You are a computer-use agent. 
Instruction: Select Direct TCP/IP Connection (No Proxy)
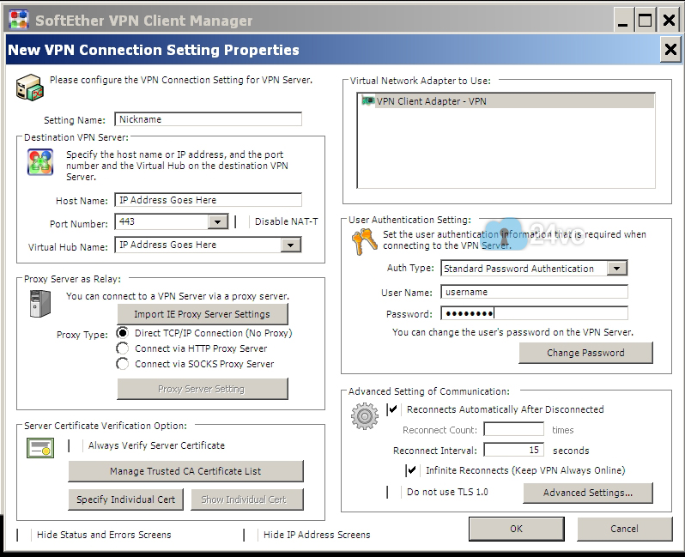pos(122,333)
